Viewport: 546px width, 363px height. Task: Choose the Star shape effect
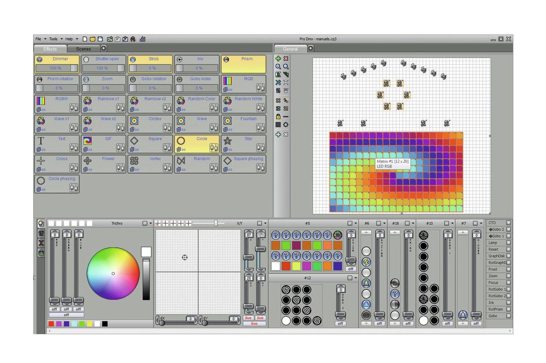[x=244, y=143]
